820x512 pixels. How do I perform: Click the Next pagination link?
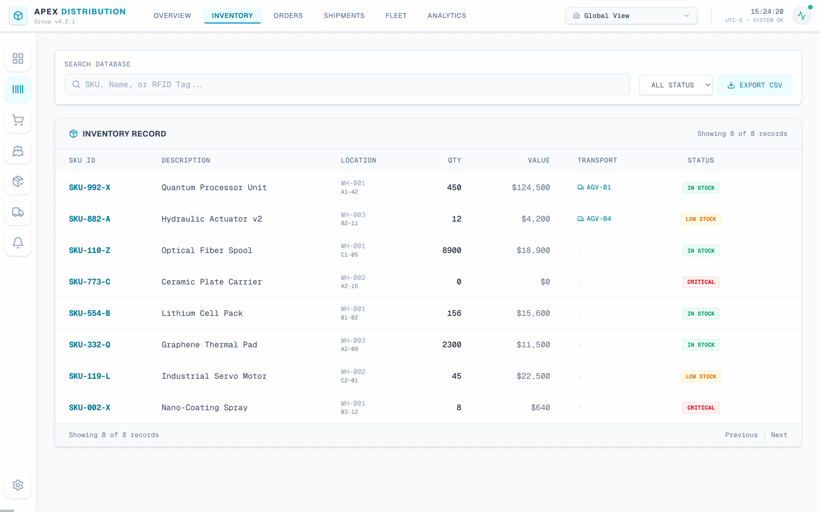click(x=779, y=435)
